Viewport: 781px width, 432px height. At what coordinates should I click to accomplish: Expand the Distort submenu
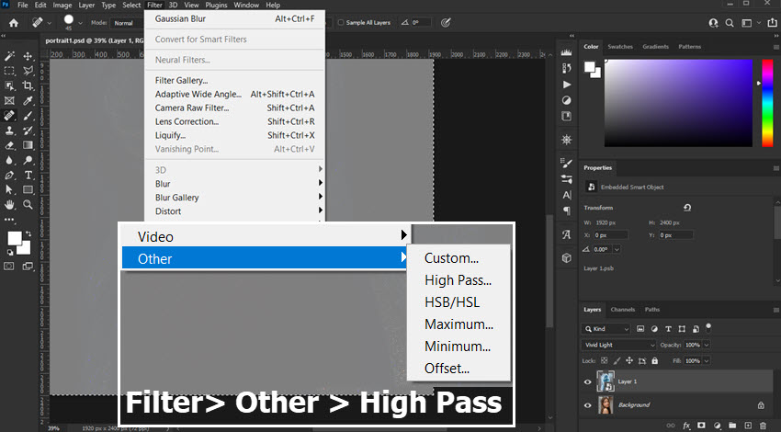coord(234,211)
